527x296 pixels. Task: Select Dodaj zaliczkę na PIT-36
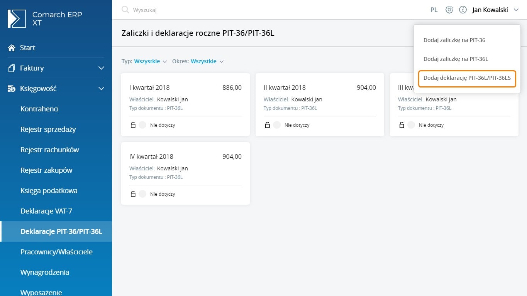pyautogui.click(x=454, y=40)
